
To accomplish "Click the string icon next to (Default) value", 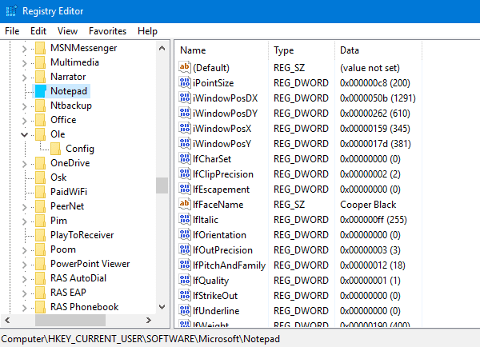I will tap(185, 67).
